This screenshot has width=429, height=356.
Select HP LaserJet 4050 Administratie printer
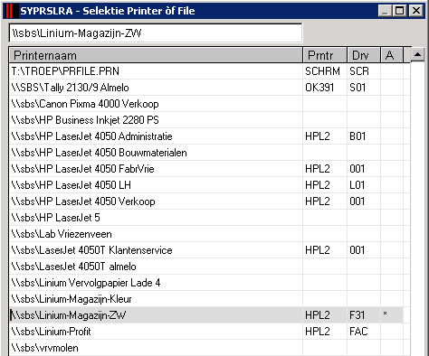pyautogui.click(x=206, y=136)
